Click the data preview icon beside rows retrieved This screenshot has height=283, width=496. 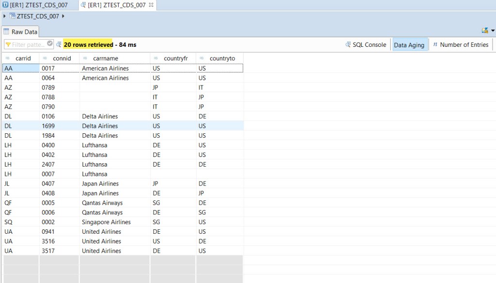59,44
